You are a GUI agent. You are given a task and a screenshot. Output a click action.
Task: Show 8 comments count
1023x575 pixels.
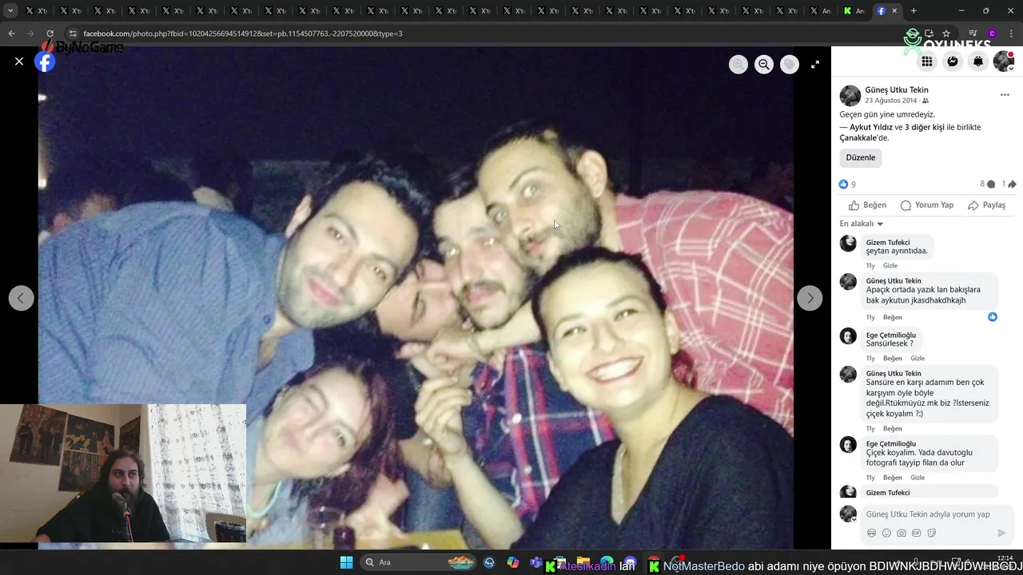(x=987, y=184)
